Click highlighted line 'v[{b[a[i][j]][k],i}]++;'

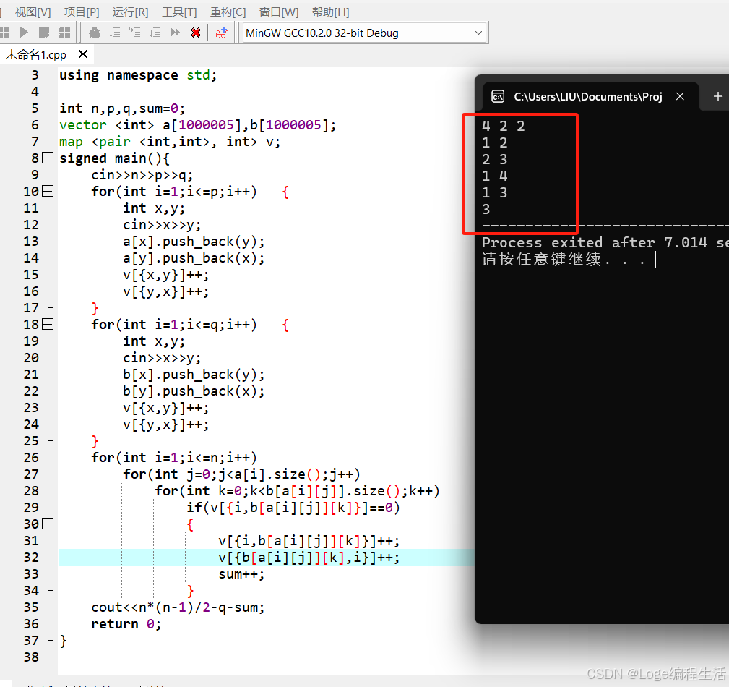pos(309,558)
